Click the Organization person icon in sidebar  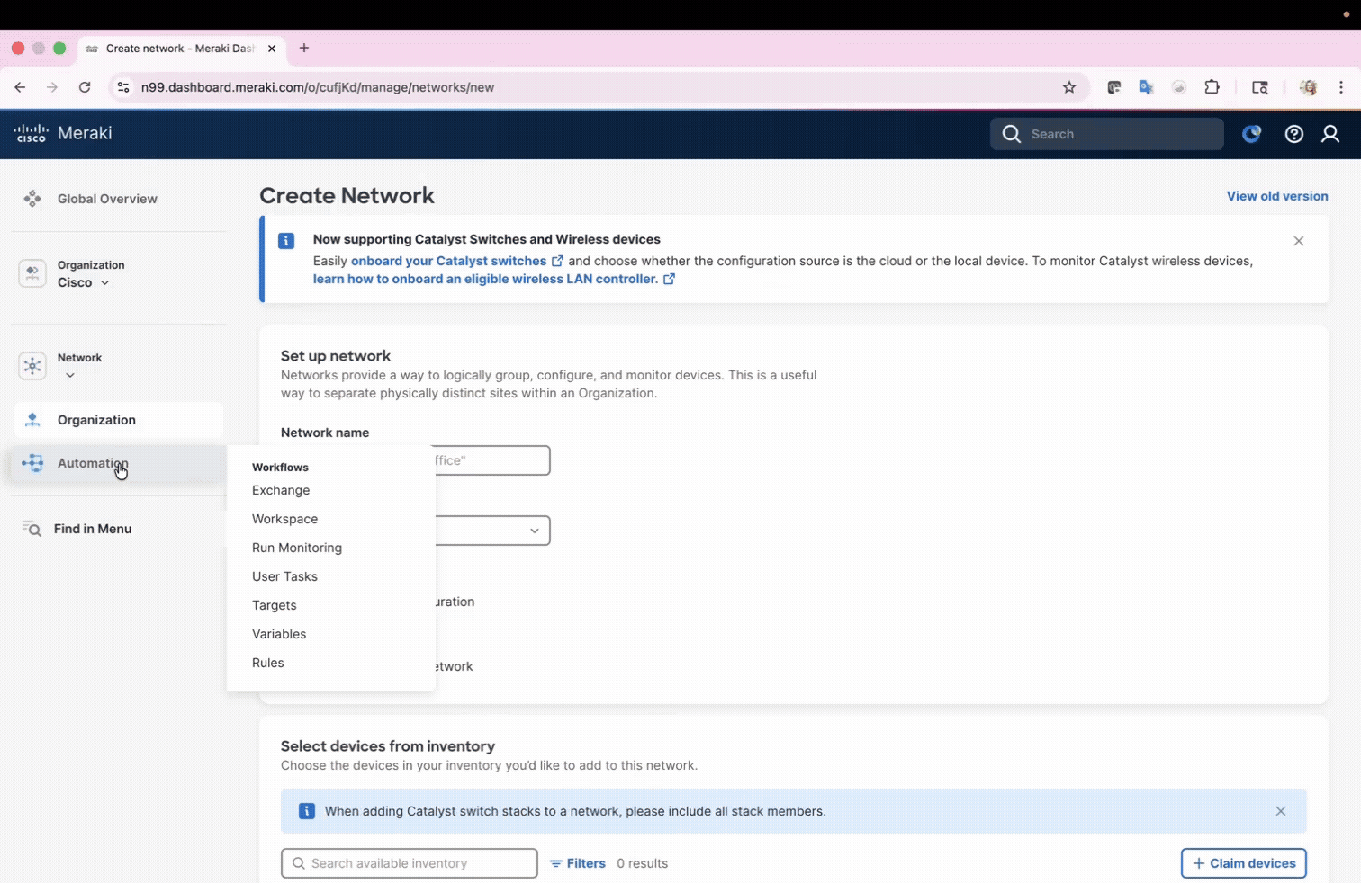click(x=32, y=420)
